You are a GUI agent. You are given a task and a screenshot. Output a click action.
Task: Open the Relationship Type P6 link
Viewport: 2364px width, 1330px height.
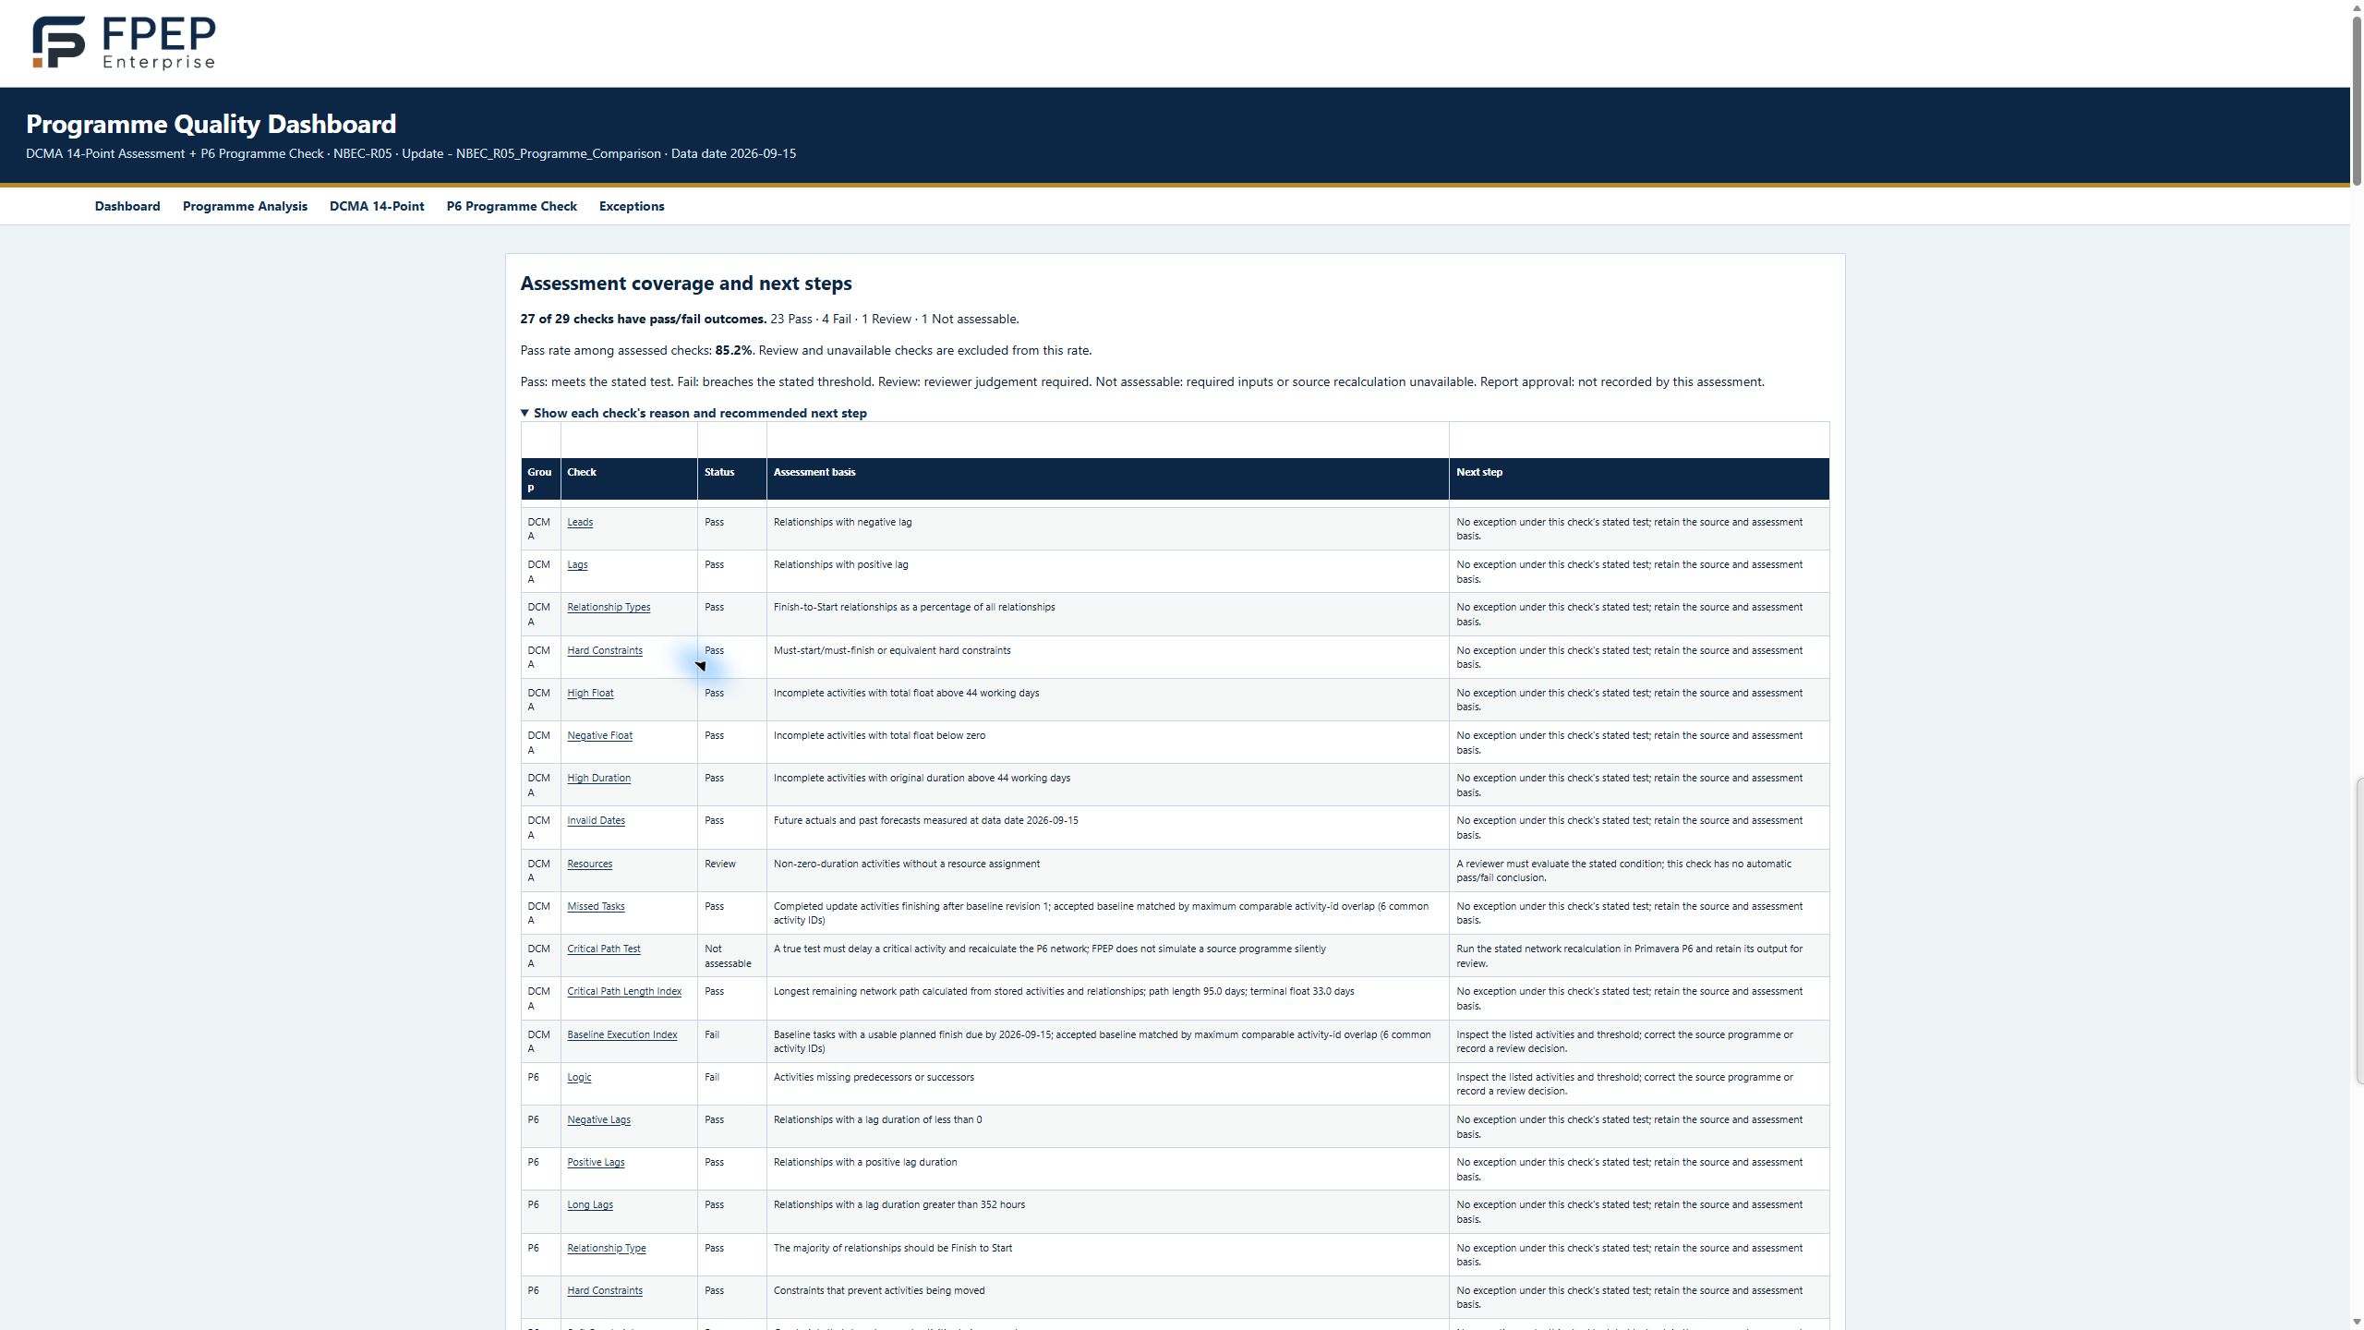coord(606,1248)
